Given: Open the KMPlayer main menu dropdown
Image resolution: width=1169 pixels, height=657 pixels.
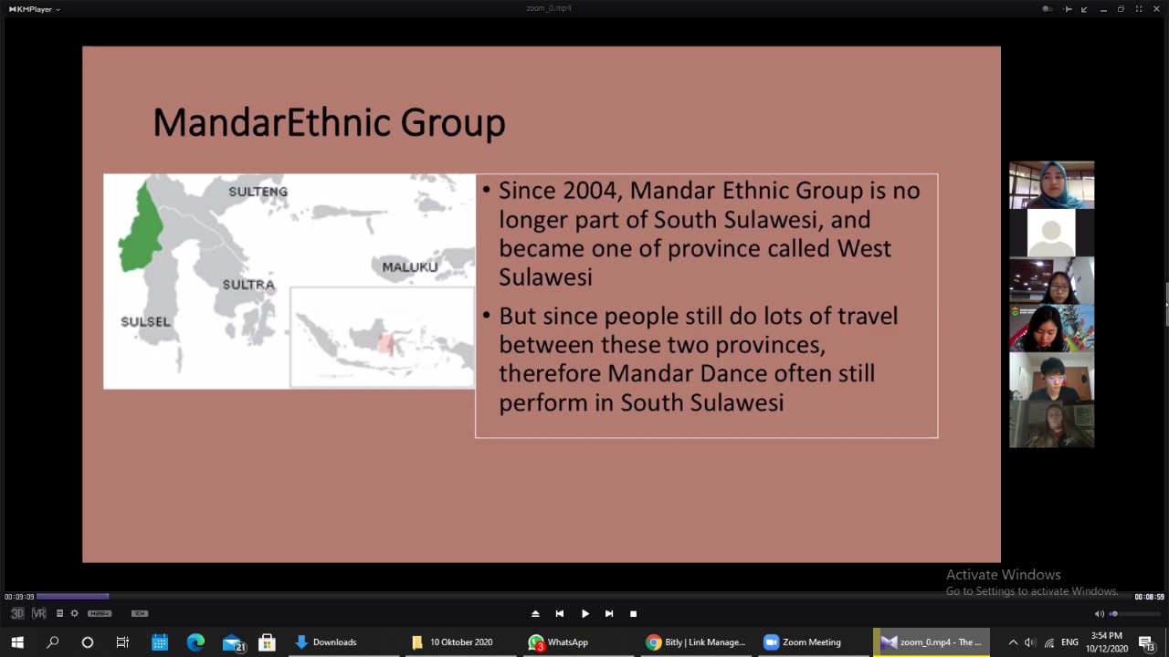Looking at the screenshot, I should (35, 9).
